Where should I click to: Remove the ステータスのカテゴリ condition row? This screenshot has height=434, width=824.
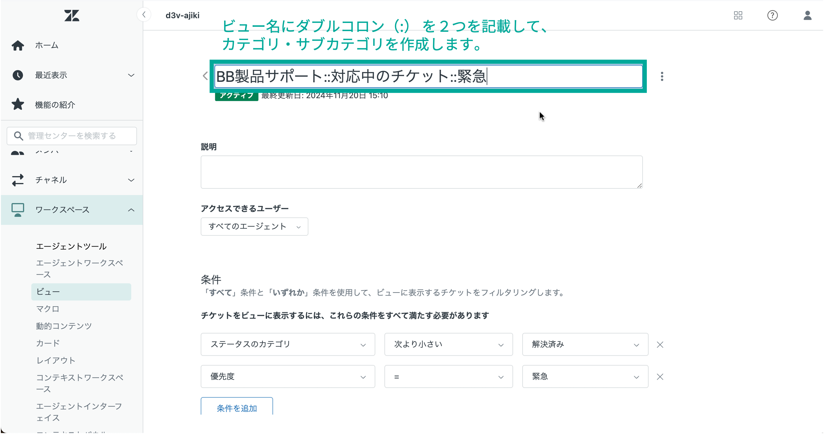(x=660, y=345)
